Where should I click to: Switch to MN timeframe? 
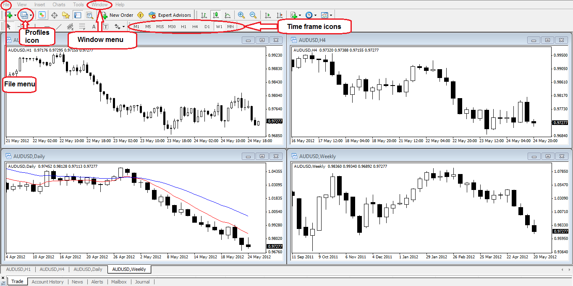pos(230,26)
